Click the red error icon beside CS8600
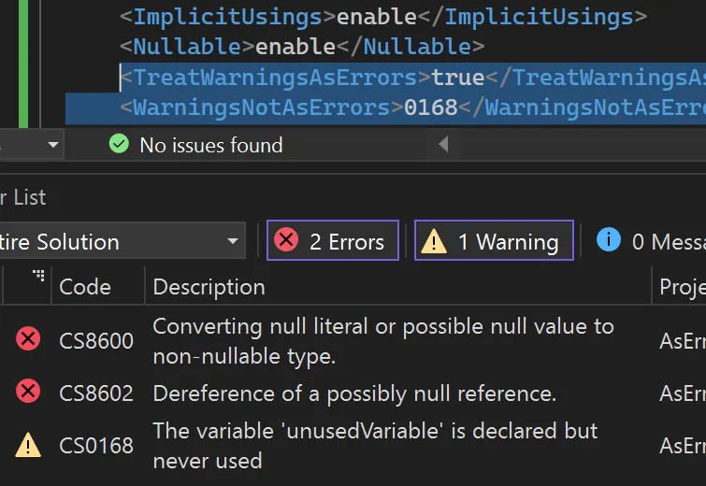 point(28,339)
